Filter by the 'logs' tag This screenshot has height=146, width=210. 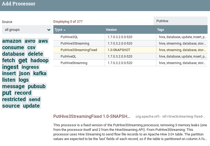coord(24,80)
